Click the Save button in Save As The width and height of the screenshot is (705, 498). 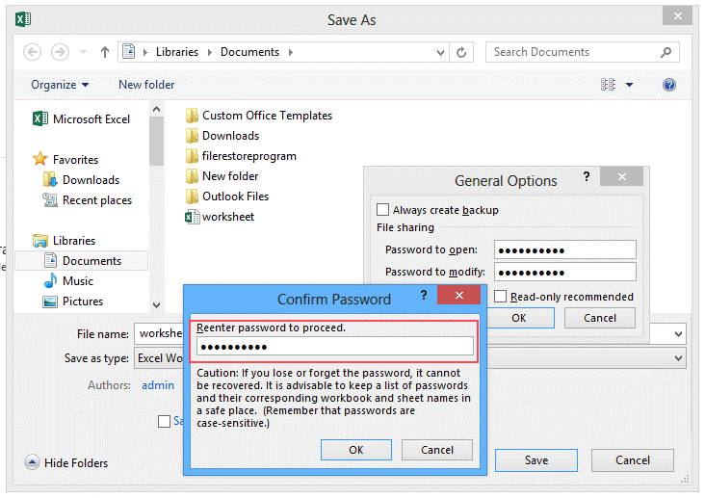pos(536,460)
